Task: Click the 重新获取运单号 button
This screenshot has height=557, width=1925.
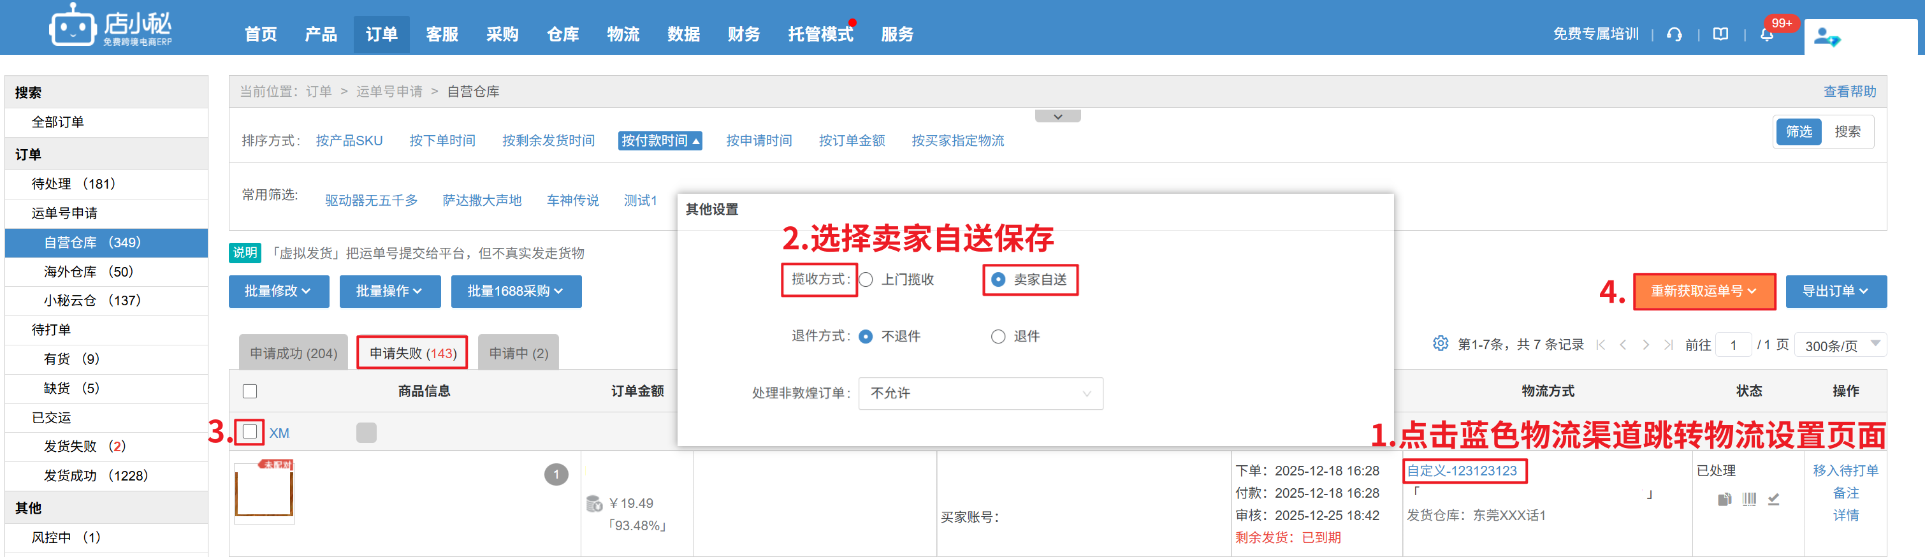Action: 1703,291
